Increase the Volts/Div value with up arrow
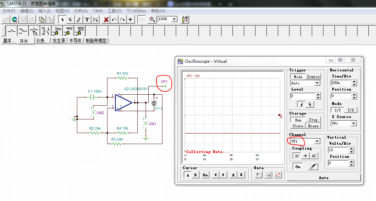Screen dimensions: 376x201 click(351, 149)
